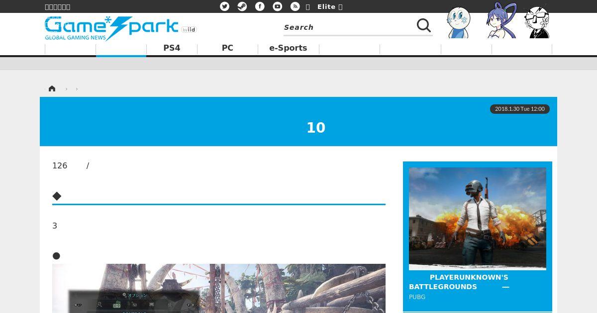Click the small PUBG tag text
The width and height of the screenshot is (597, 313).
(417, 297)
